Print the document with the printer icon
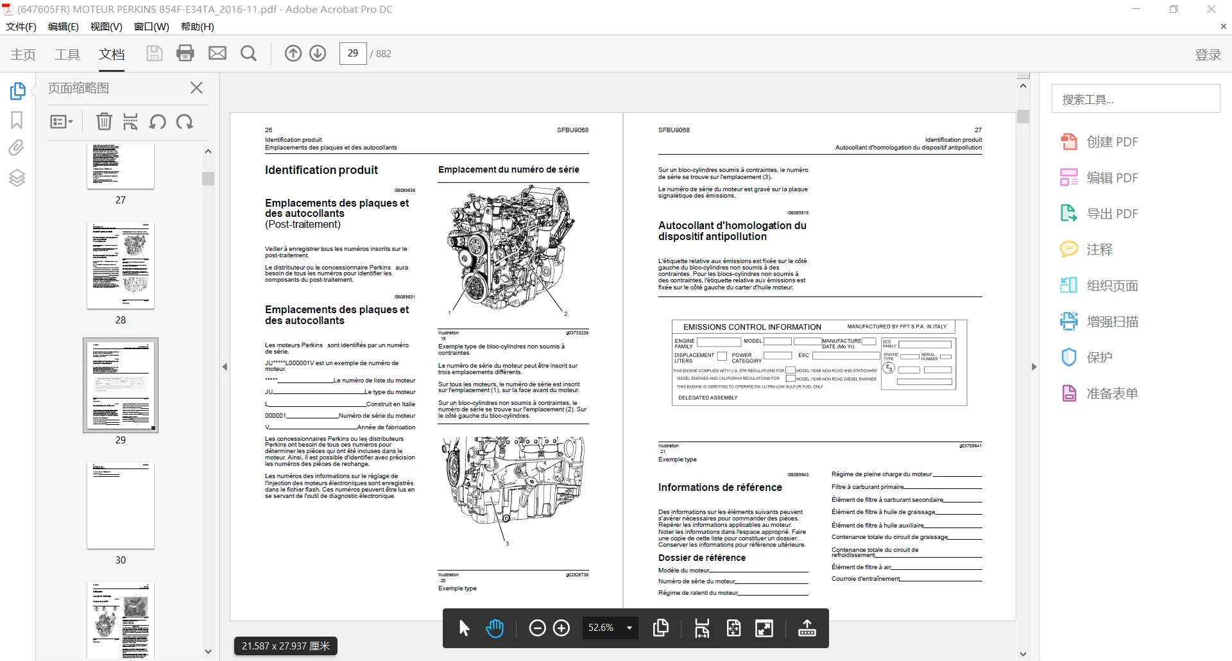This screenshot has width=1232, height=661. (185, 53)
